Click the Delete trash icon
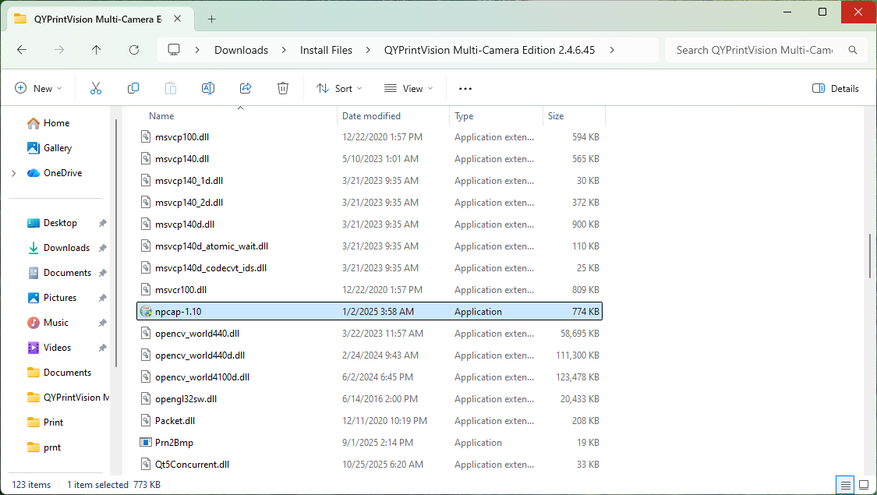 (x=283, y=88)
